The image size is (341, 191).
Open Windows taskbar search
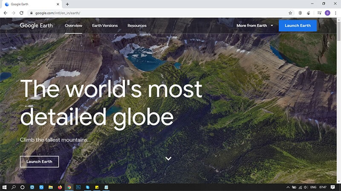coord(14,187)
